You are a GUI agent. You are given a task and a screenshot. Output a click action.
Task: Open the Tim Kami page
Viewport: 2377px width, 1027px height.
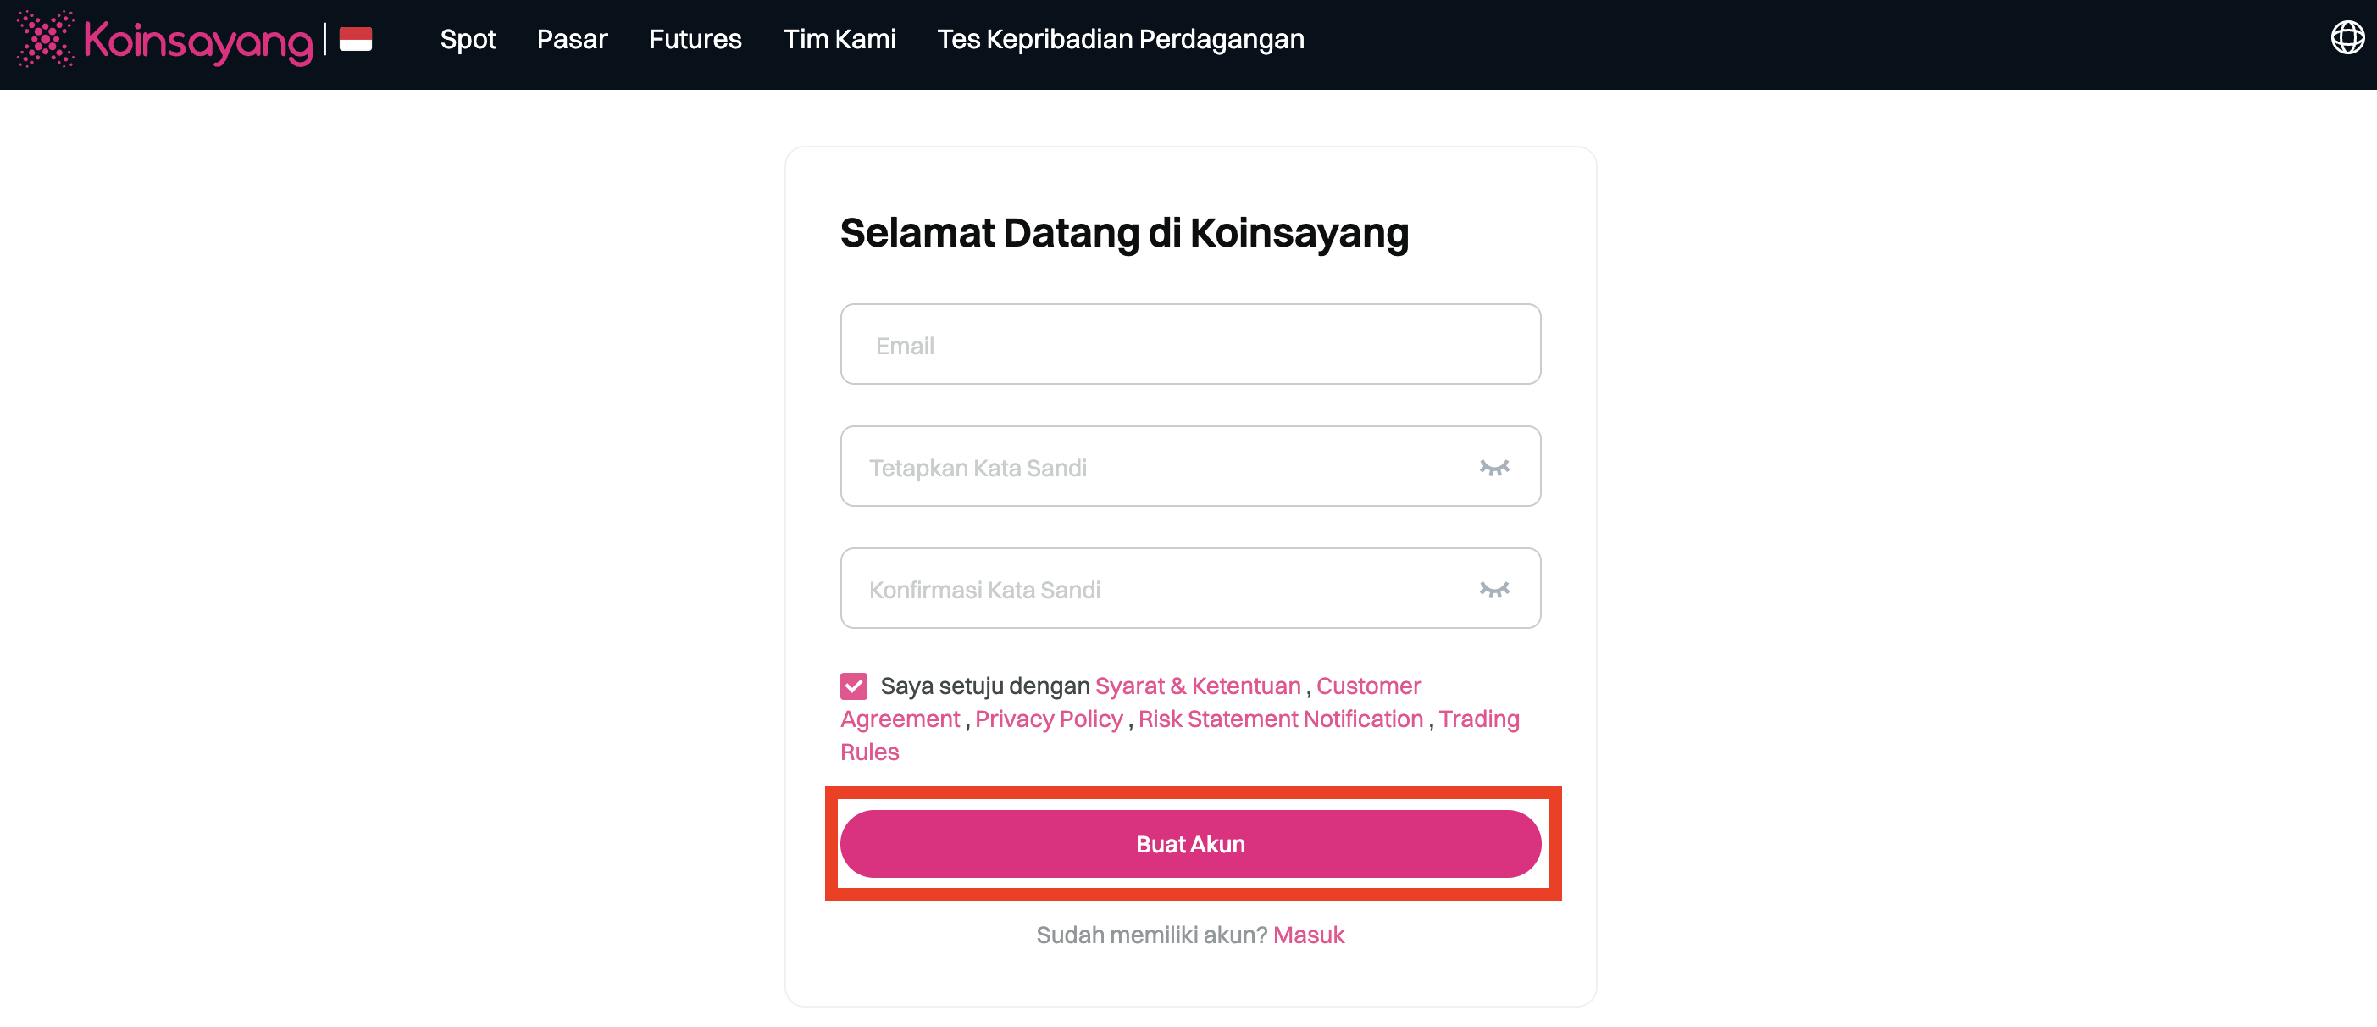pos(839,40)
